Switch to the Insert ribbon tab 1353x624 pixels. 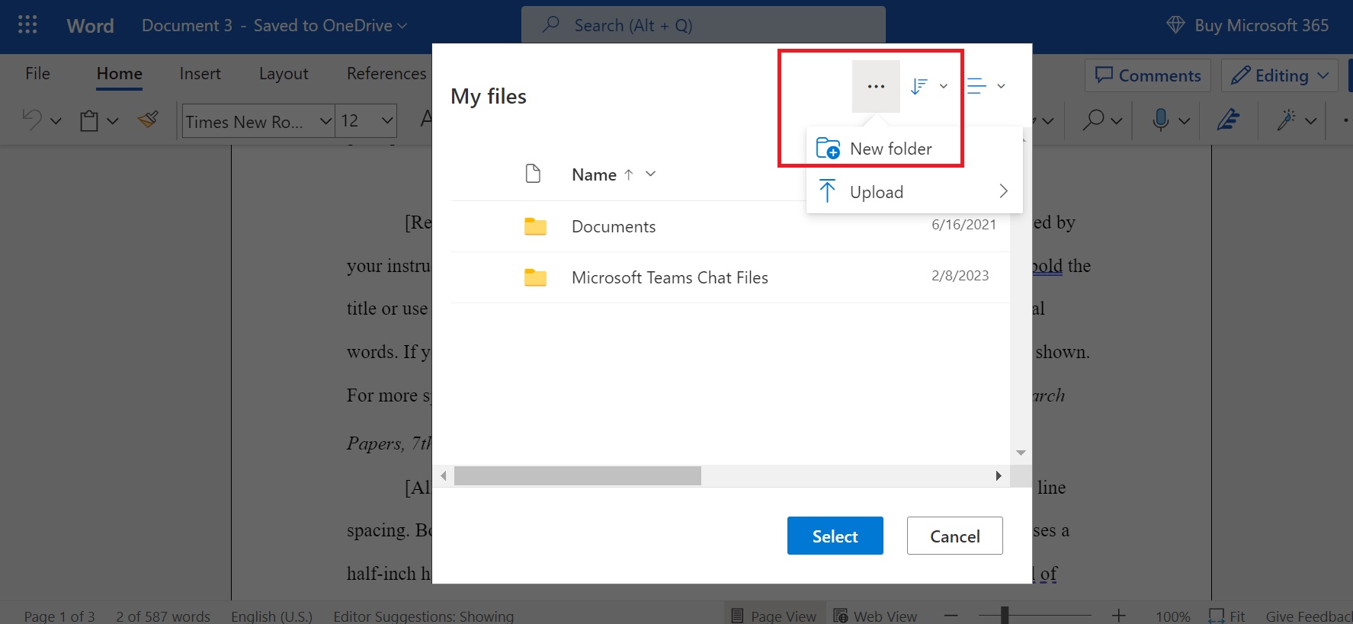tap(200, 74)
